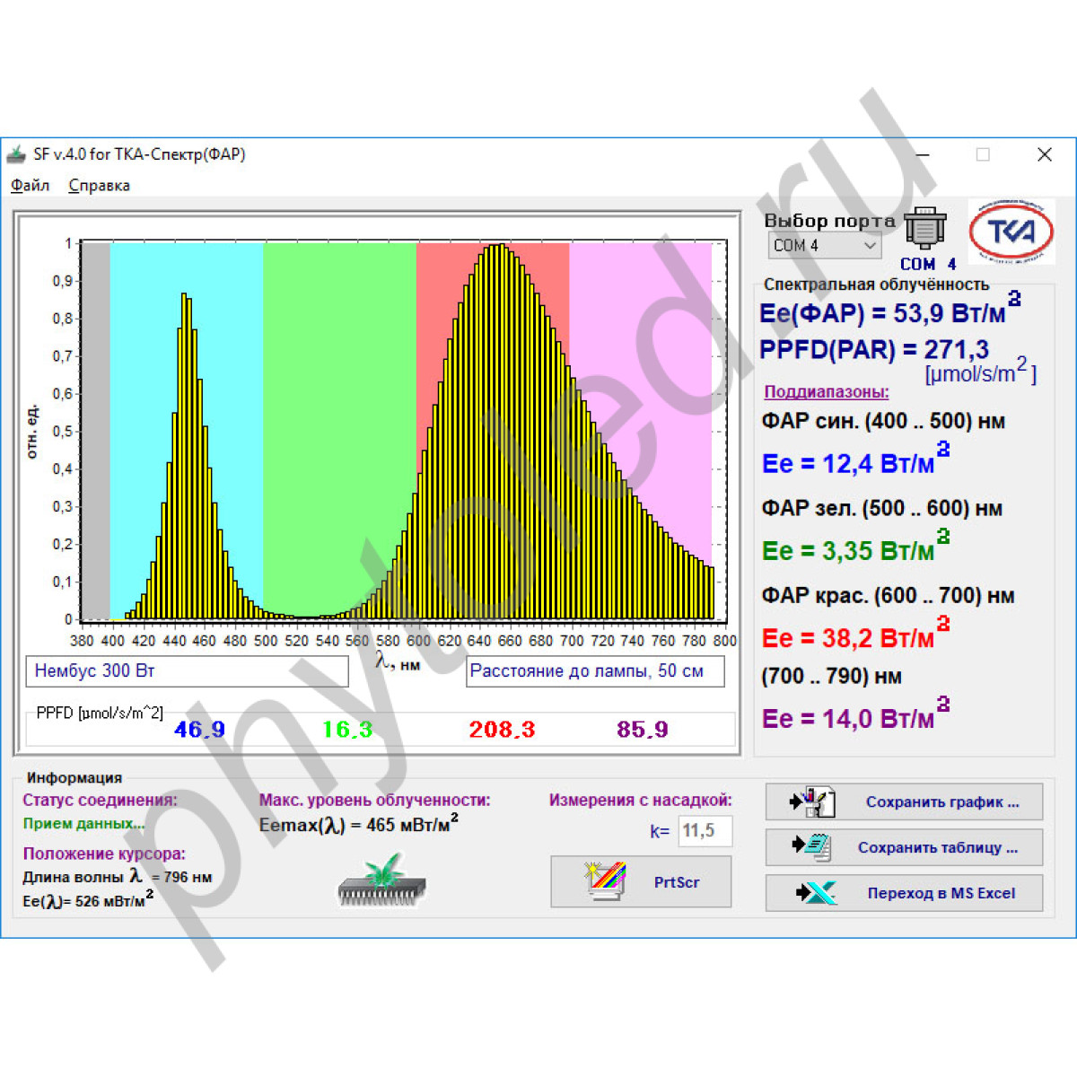Click the COM port connector icon
The height and width of the screenshot is (1077, 1077).
924,229
